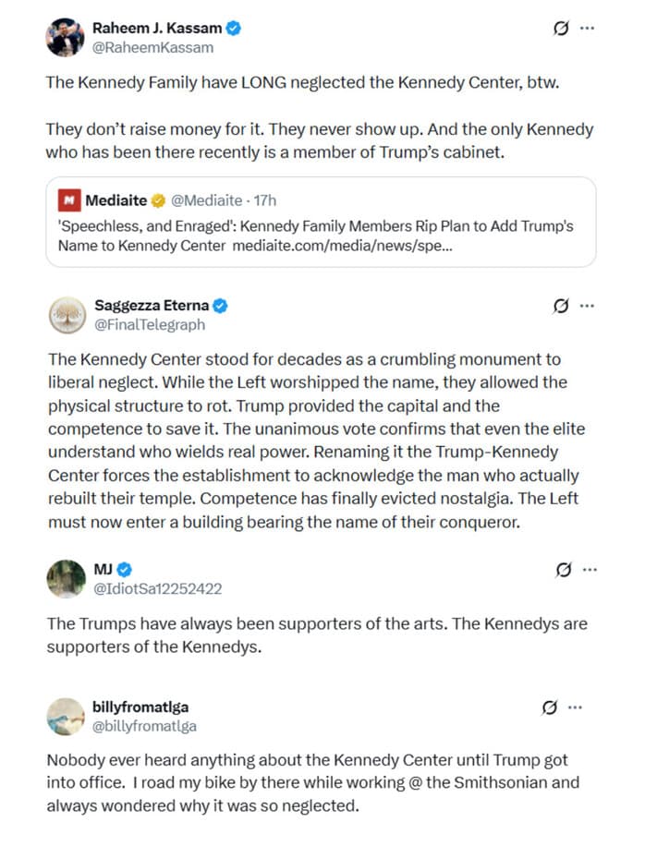645x846 pixels.
Task: Click the mute icon on Saggezza Eterna's reply
Action: (563, 308)
